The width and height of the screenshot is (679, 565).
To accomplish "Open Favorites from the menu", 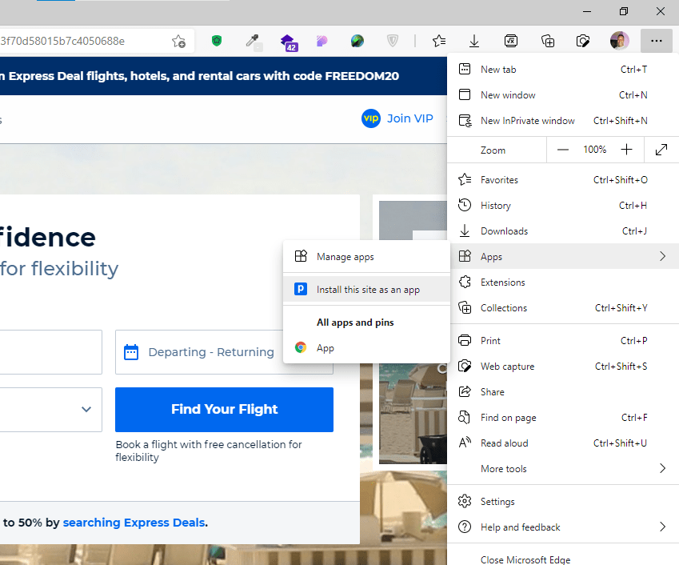I will tap(563, 180).
